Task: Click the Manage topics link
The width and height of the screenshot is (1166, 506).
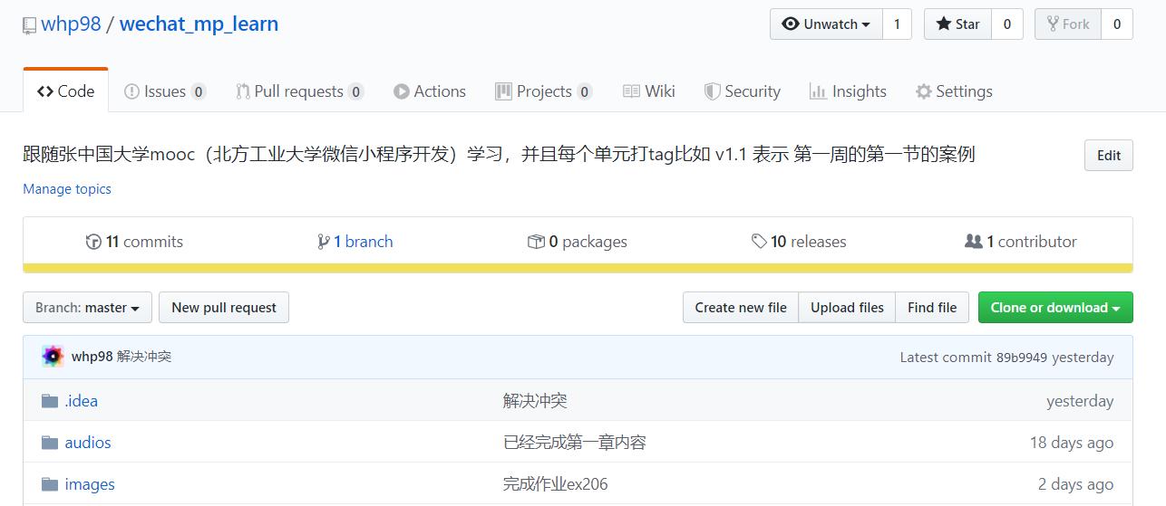Action: [x=67, y=189]
